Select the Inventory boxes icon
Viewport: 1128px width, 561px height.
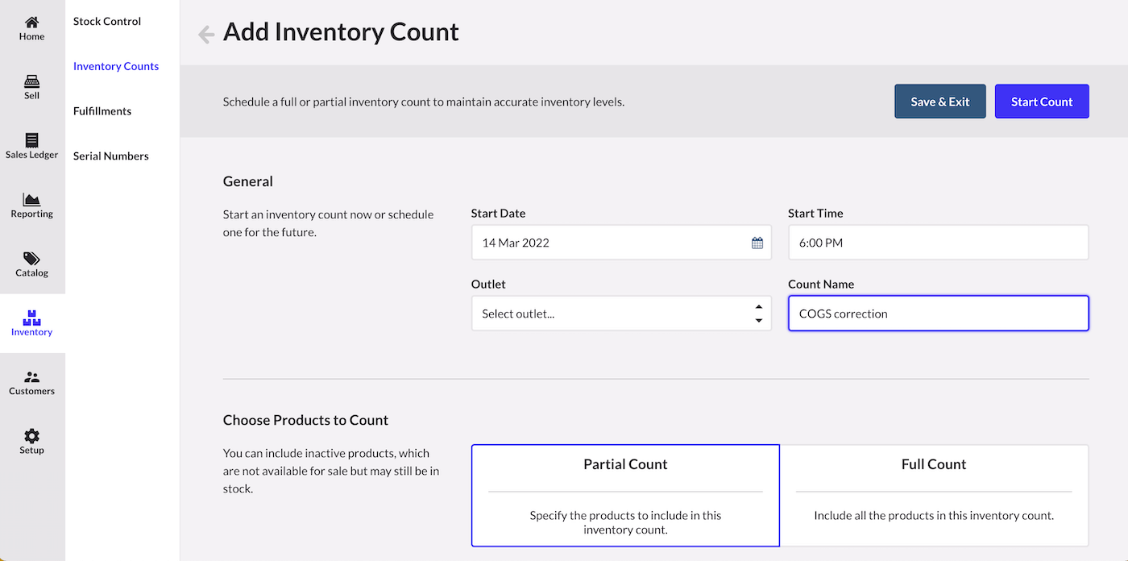31,318
